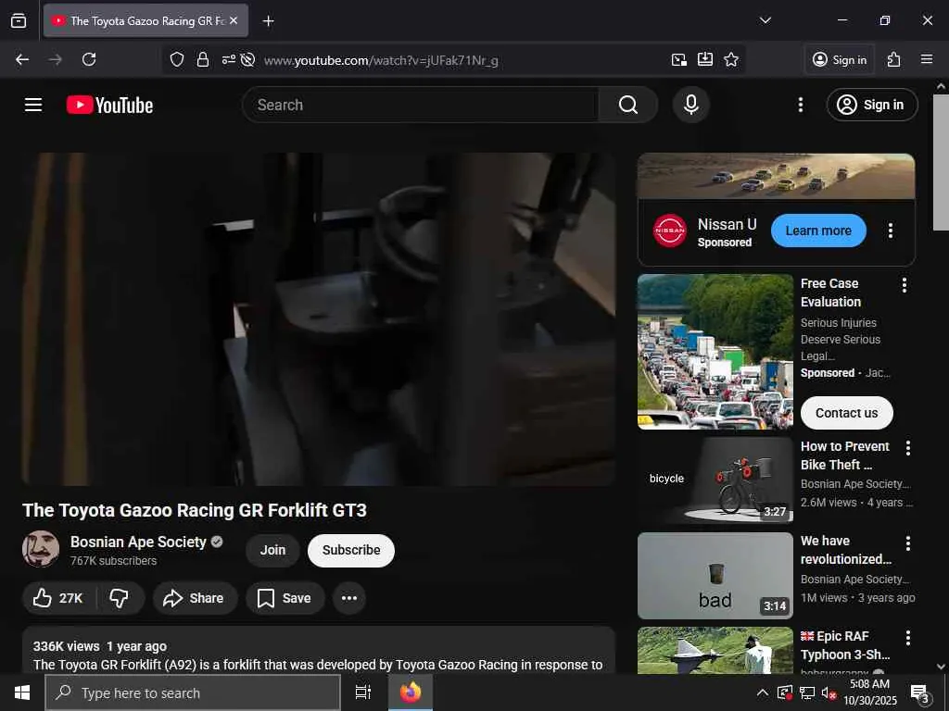
Task: Open options for We have revolutionized video
Action: [907, 543]
